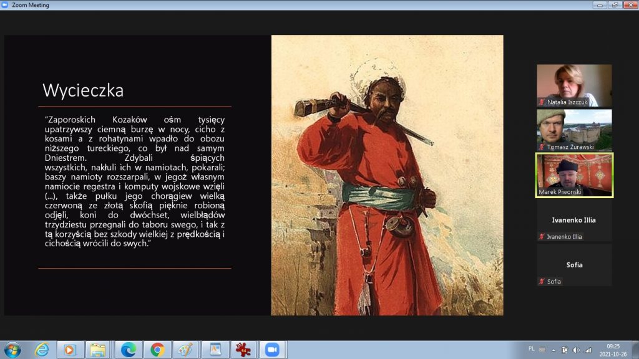Launch Internet Explorer from the taskbar
The image size is (639, 359).
(41, 350)
